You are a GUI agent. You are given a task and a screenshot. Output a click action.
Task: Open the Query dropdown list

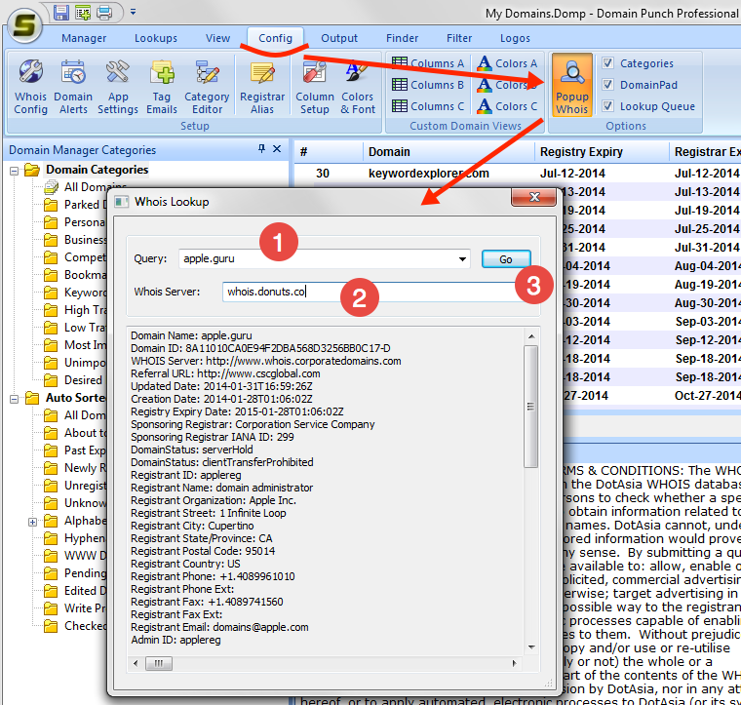click(462, 259)
